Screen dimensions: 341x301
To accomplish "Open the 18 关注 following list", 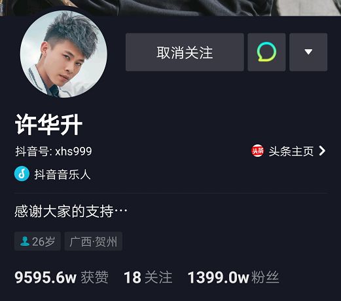I will tap(148, 277).
